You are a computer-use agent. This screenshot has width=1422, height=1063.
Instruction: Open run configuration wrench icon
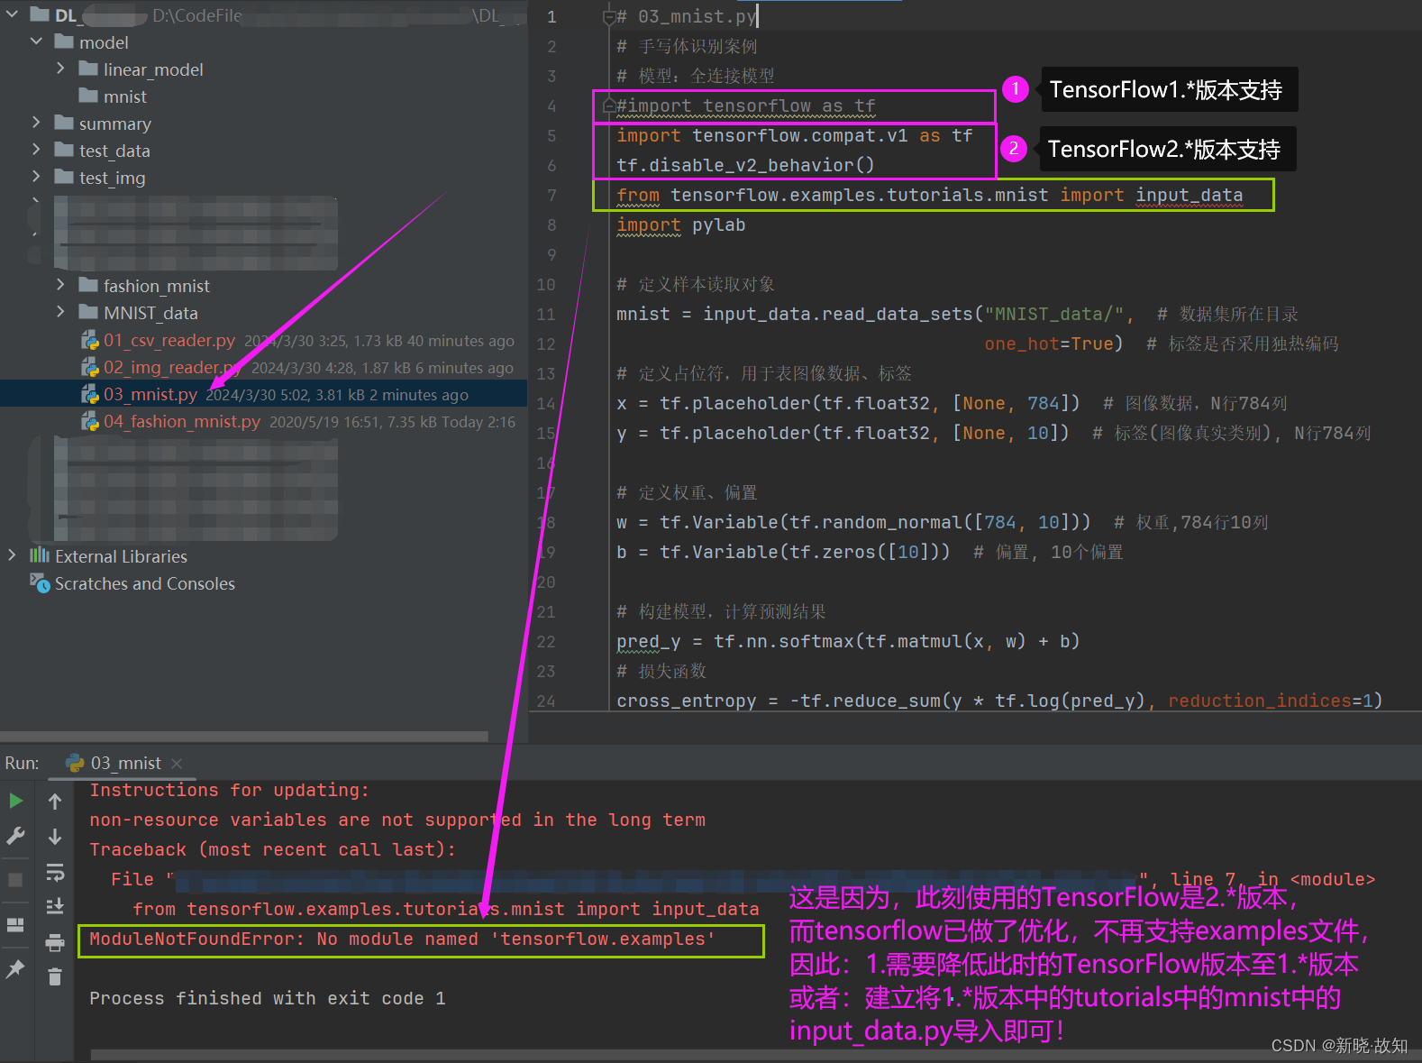[15, 837]
